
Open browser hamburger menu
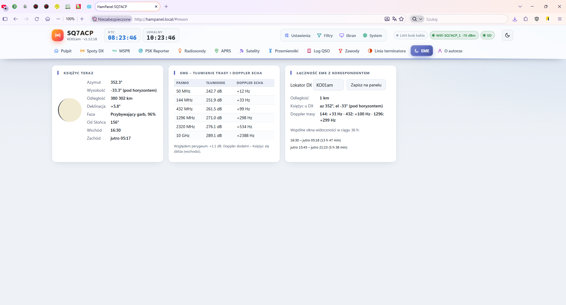click(x=559, y=19)
